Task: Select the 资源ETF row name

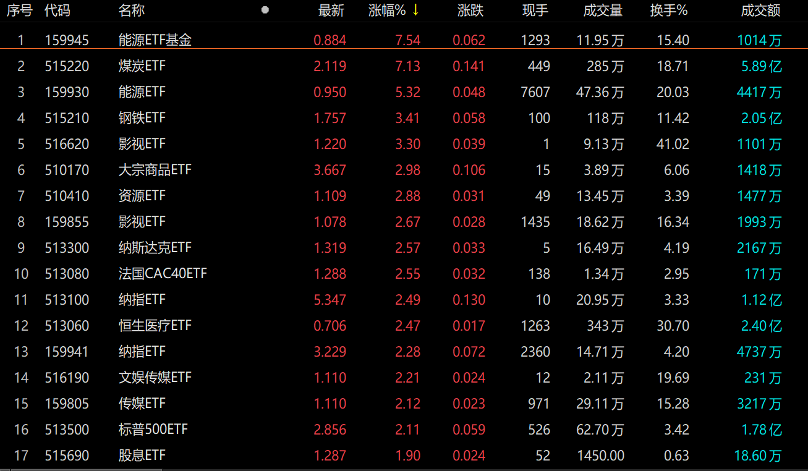Action: [x=142, y=196]
